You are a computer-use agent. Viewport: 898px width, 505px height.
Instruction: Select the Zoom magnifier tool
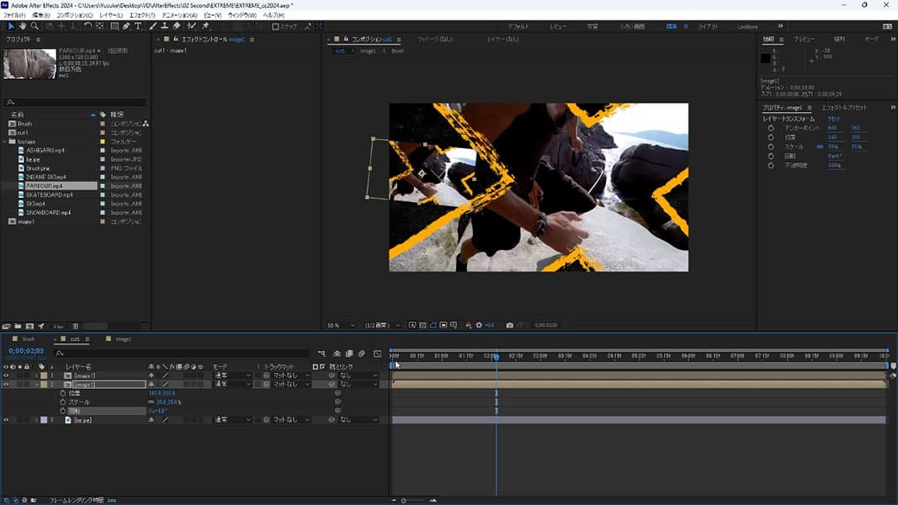35,26
